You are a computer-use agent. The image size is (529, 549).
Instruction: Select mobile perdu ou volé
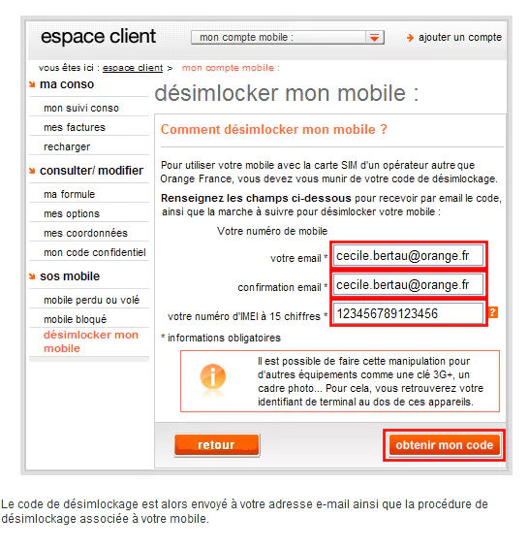(x=92, y=300)
